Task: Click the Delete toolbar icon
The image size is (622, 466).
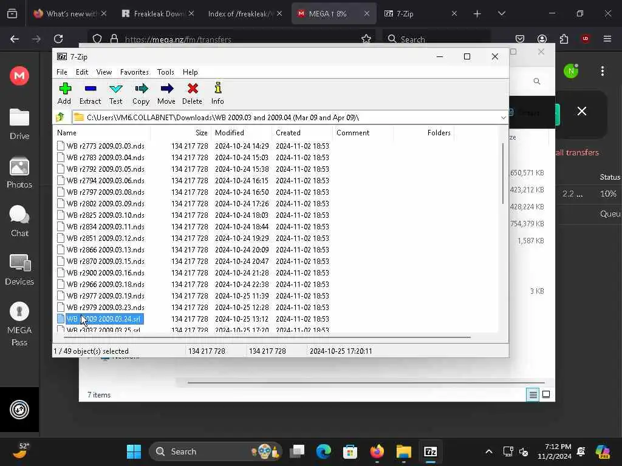Action: coord(193,93)
